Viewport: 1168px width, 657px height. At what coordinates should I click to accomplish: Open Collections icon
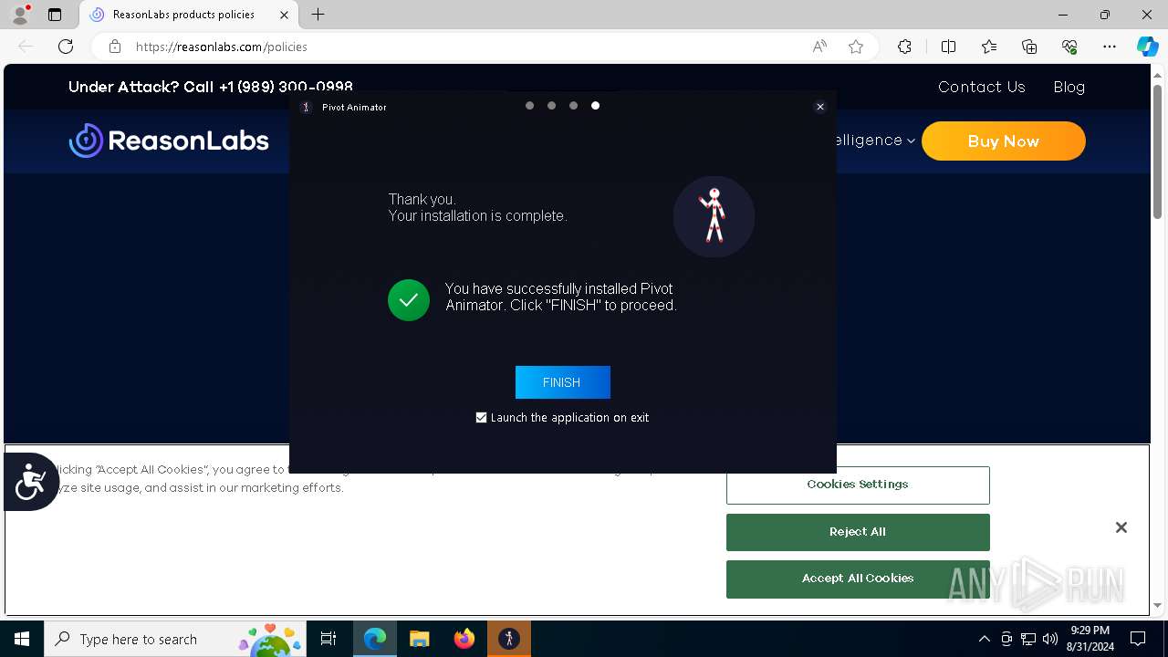point(1029,47)
